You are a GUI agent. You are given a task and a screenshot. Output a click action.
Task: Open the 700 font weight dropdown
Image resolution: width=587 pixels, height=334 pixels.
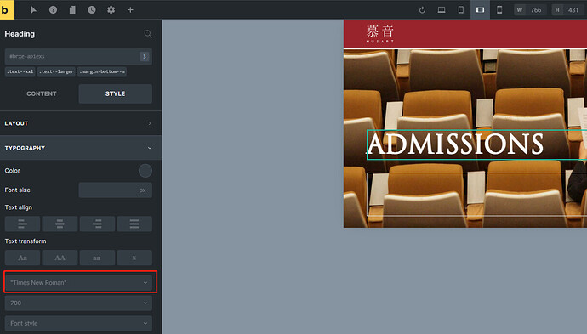(78, 303)
